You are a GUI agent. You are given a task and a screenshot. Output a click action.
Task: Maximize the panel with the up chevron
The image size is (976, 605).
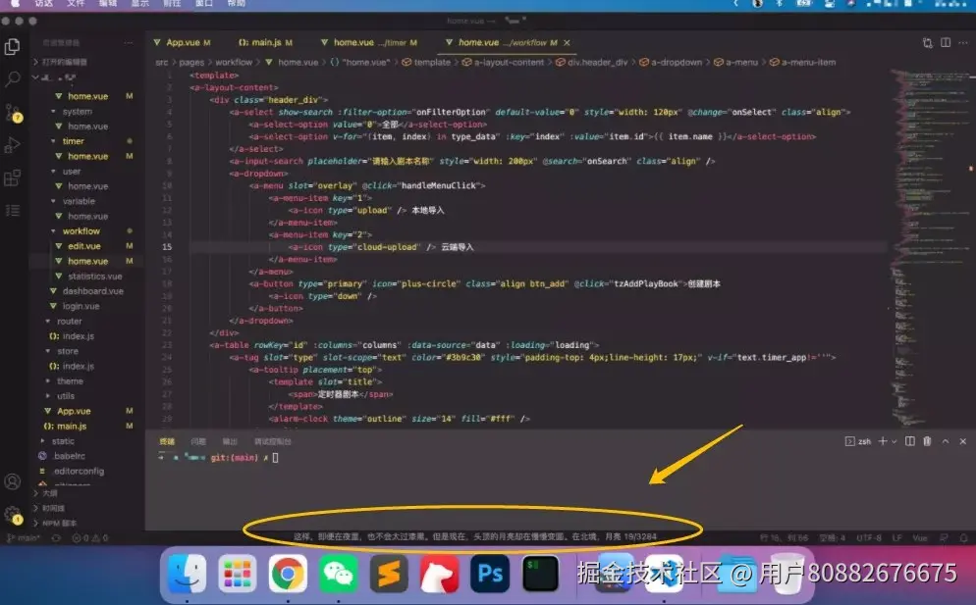pos(945,441)
